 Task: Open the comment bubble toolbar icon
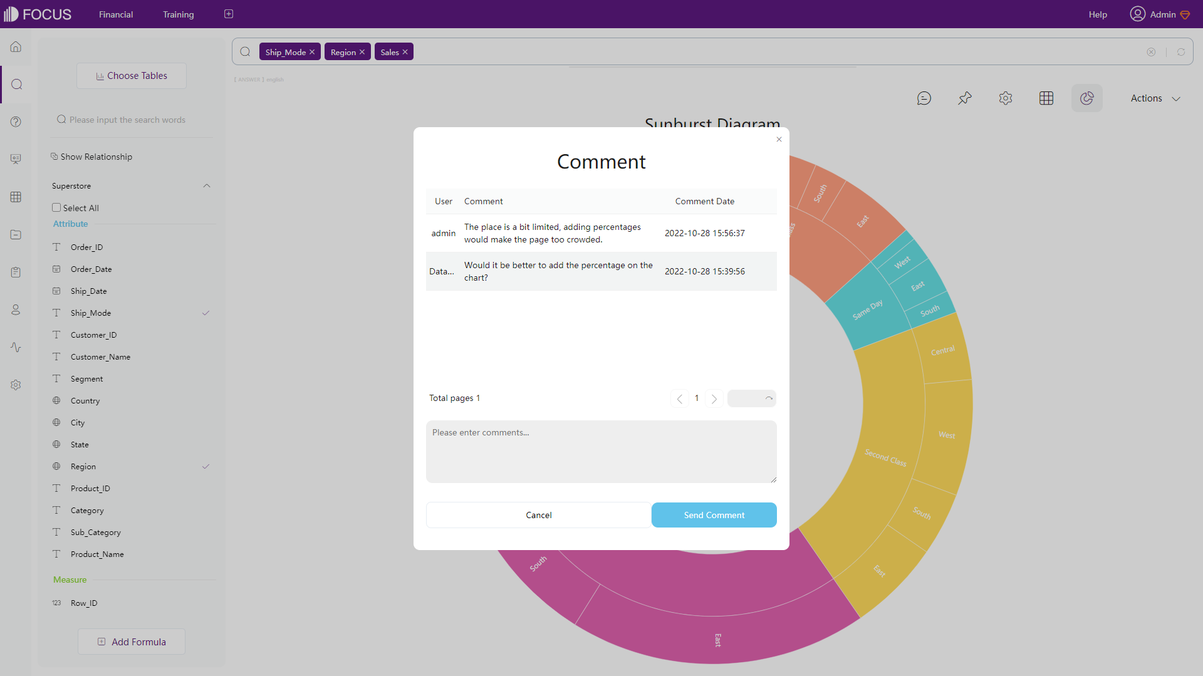point(924,98)
